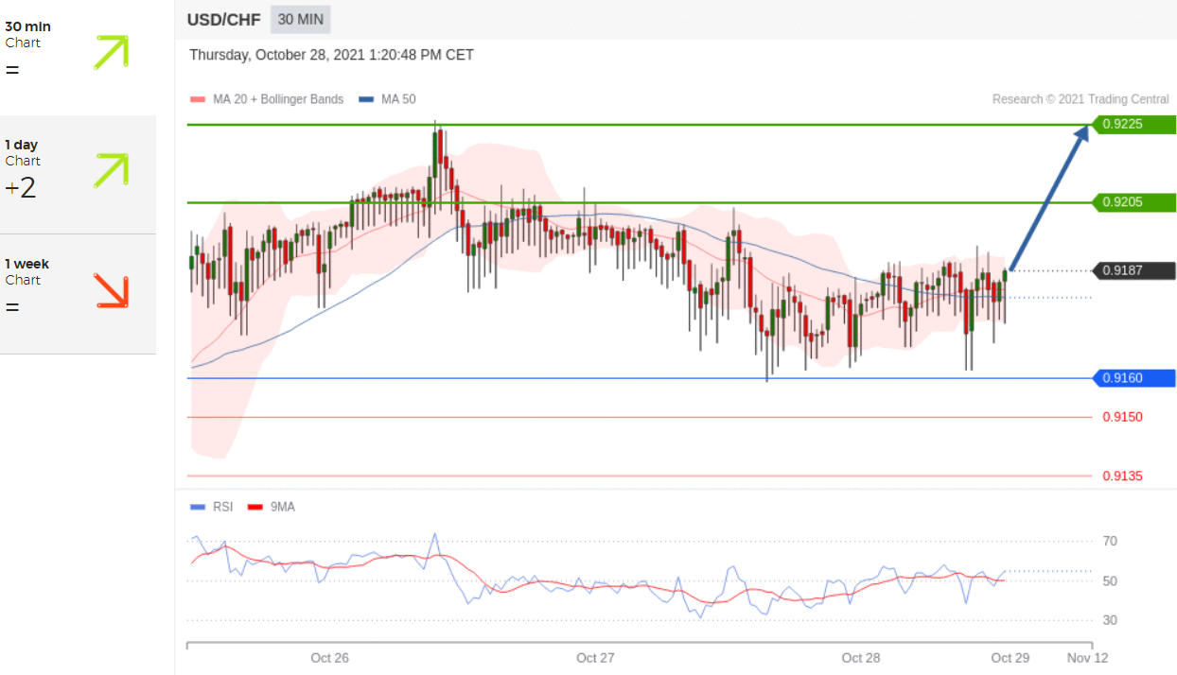
Task: Click the 0.9150 support level label
Action: 1122,417
